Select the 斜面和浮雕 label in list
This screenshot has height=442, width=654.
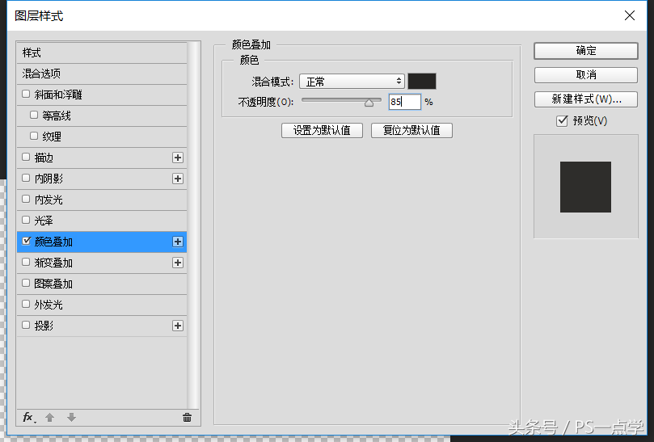pos(58,95)
